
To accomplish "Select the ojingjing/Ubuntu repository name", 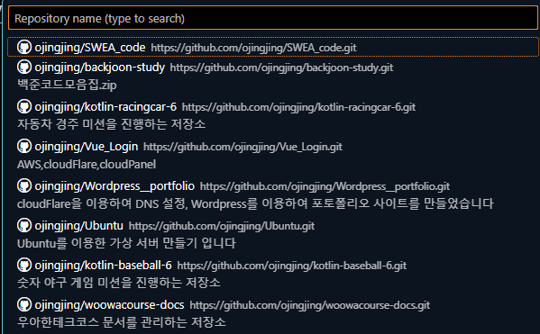I will pyautogui.click(x=78, y=226).
